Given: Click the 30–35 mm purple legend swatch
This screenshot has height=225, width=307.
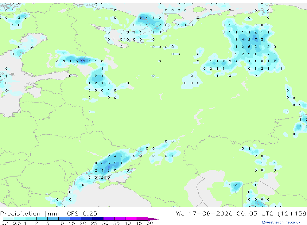Looking at the screenshot, I should [109, 219].
